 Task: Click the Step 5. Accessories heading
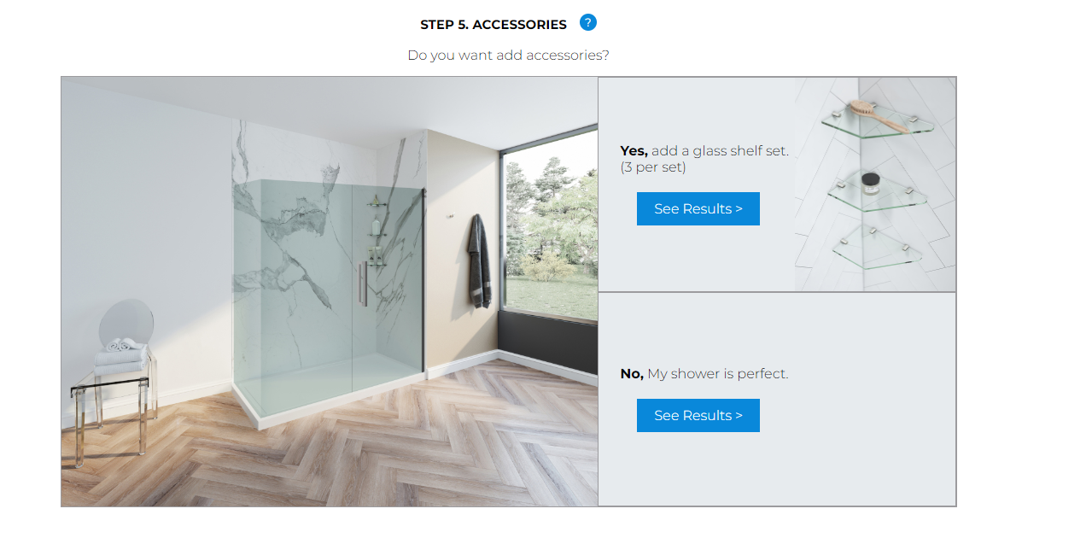click(x=493, y=25)
